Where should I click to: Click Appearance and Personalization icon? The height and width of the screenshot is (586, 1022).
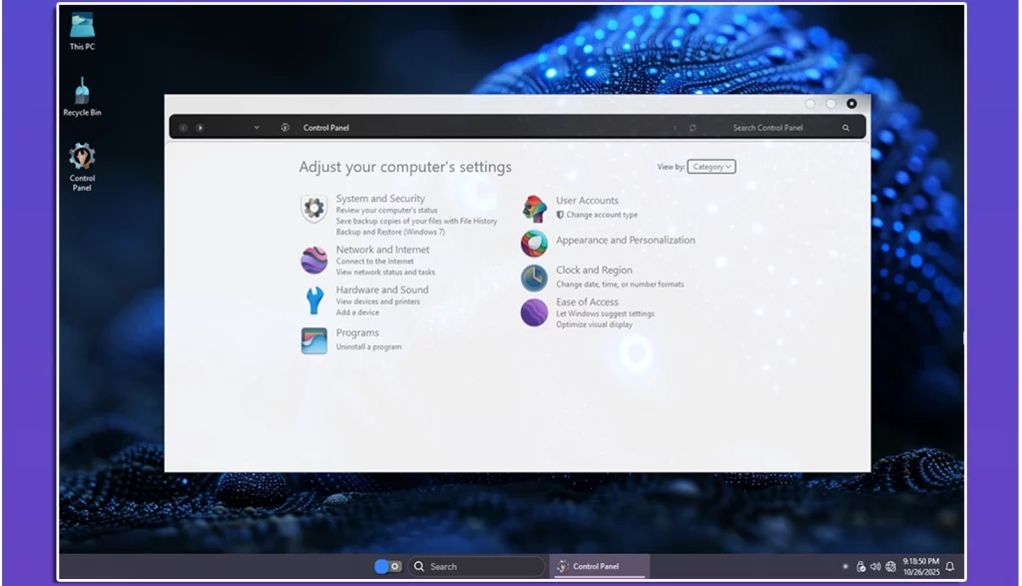535,244
